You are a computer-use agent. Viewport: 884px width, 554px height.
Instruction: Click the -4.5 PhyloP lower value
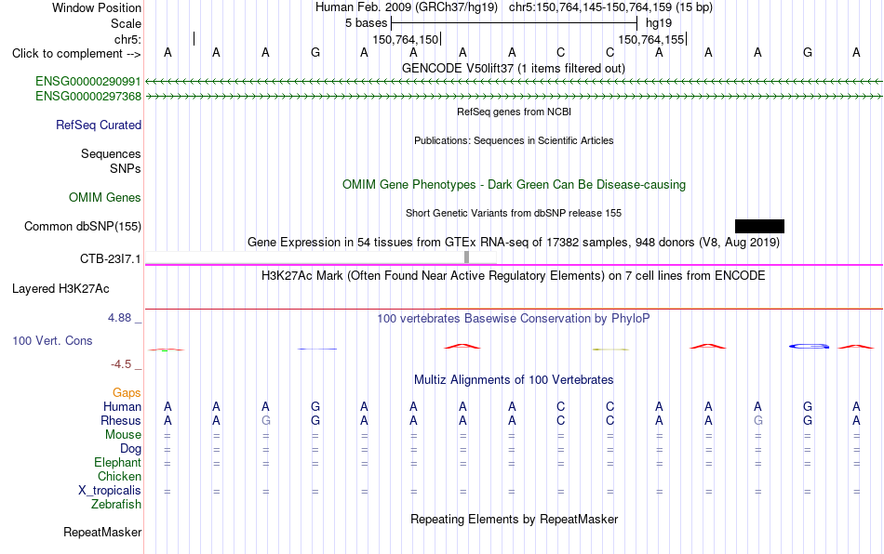pos(121,364)
